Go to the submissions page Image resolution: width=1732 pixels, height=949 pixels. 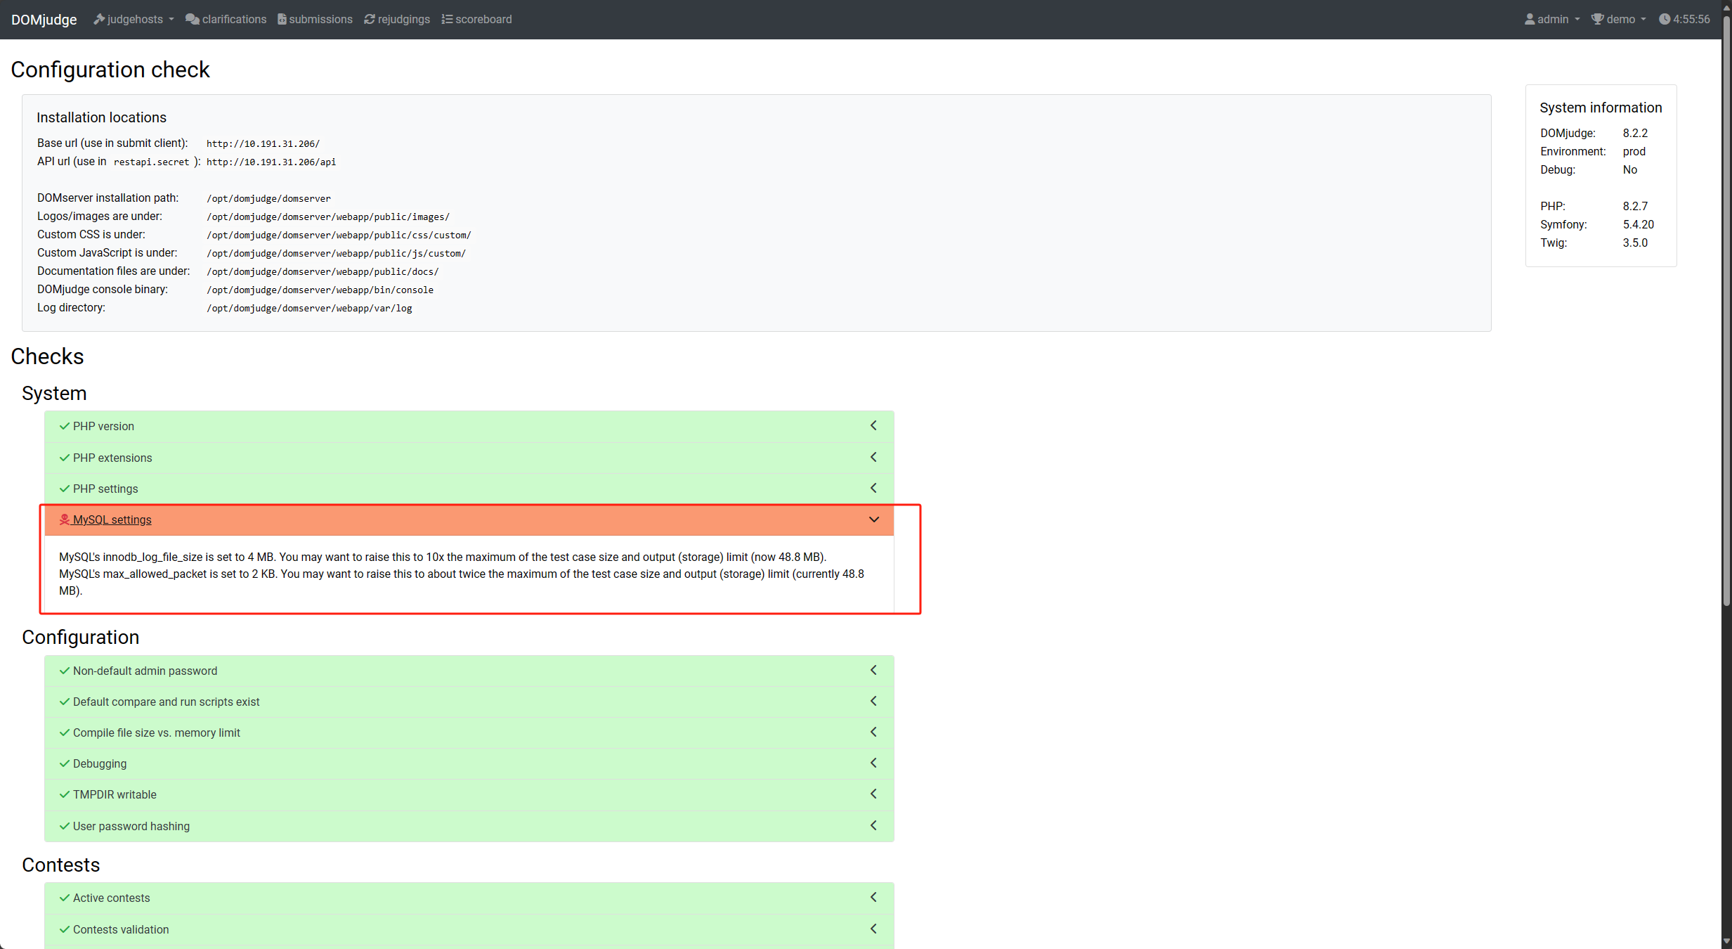pyautogui.click(x=320, y=19)
